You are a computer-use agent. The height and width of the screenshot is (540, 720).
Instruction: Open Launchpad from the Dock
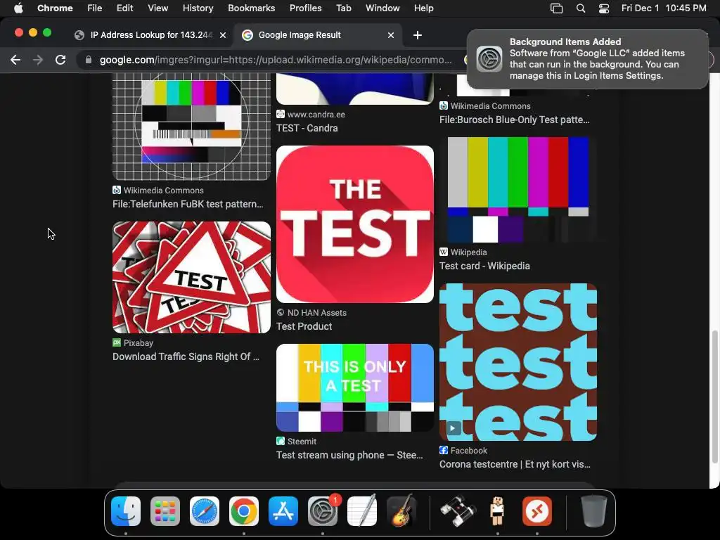[x=165, y=511]
